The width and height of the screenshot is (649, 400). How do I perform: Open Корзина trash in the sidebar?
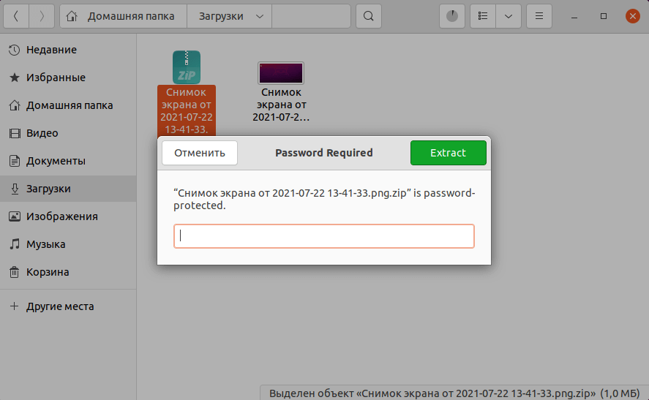click(48, 272)
